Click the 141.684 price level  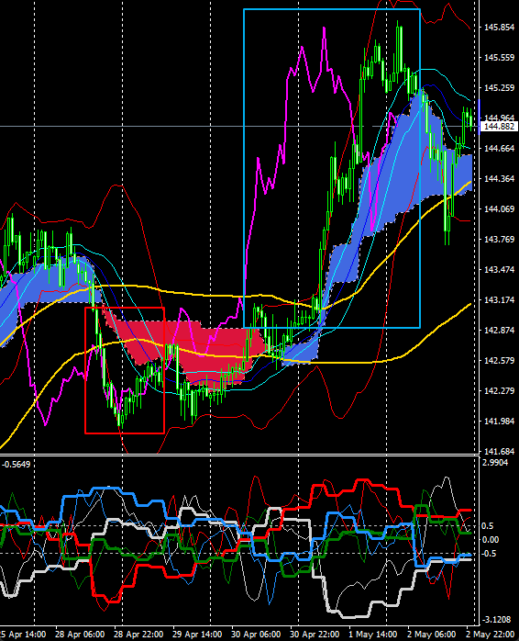pos(500,451)
